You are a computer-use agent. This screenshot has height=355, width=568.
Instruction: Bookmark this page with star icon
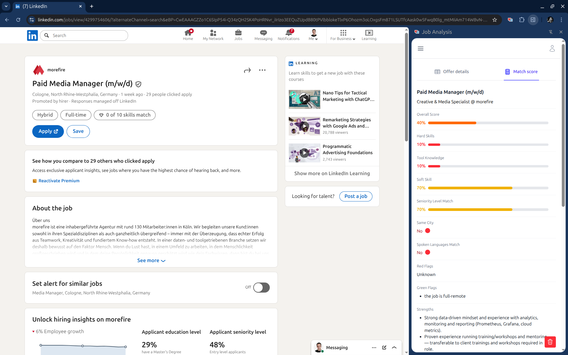(x=495, y=20)
